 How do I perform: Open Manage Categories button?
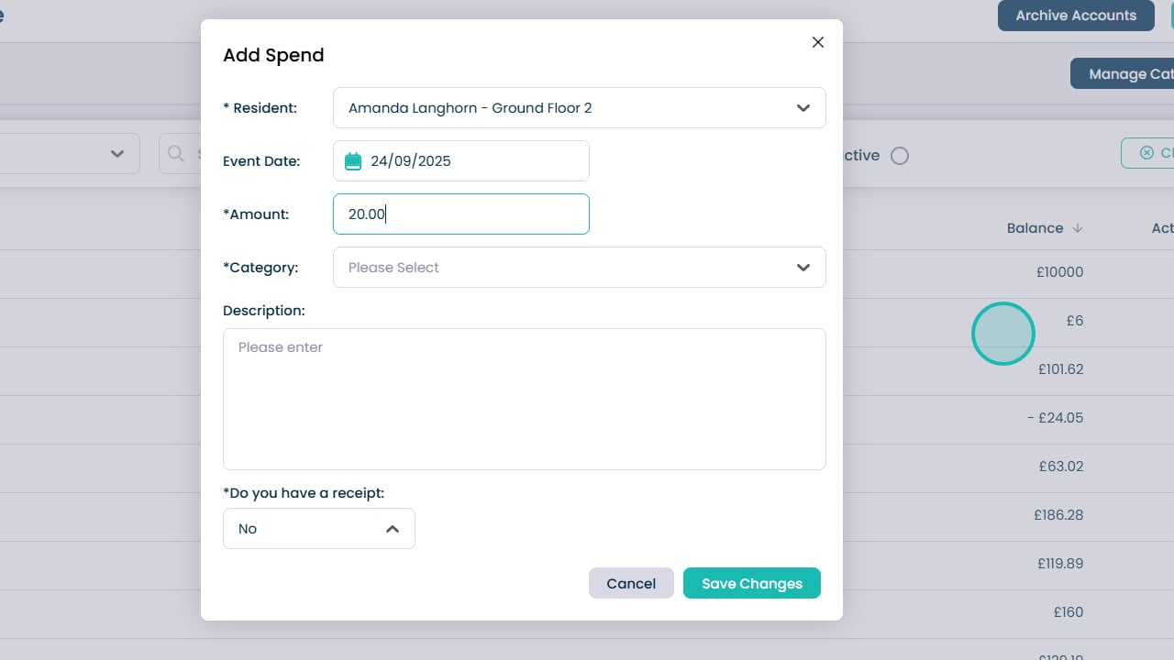tap(1122, 74)
